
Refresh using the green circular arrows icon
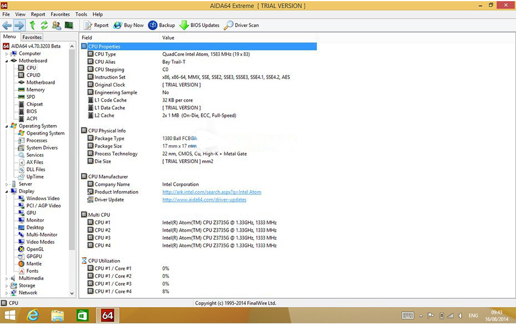(x=44, y=26)
